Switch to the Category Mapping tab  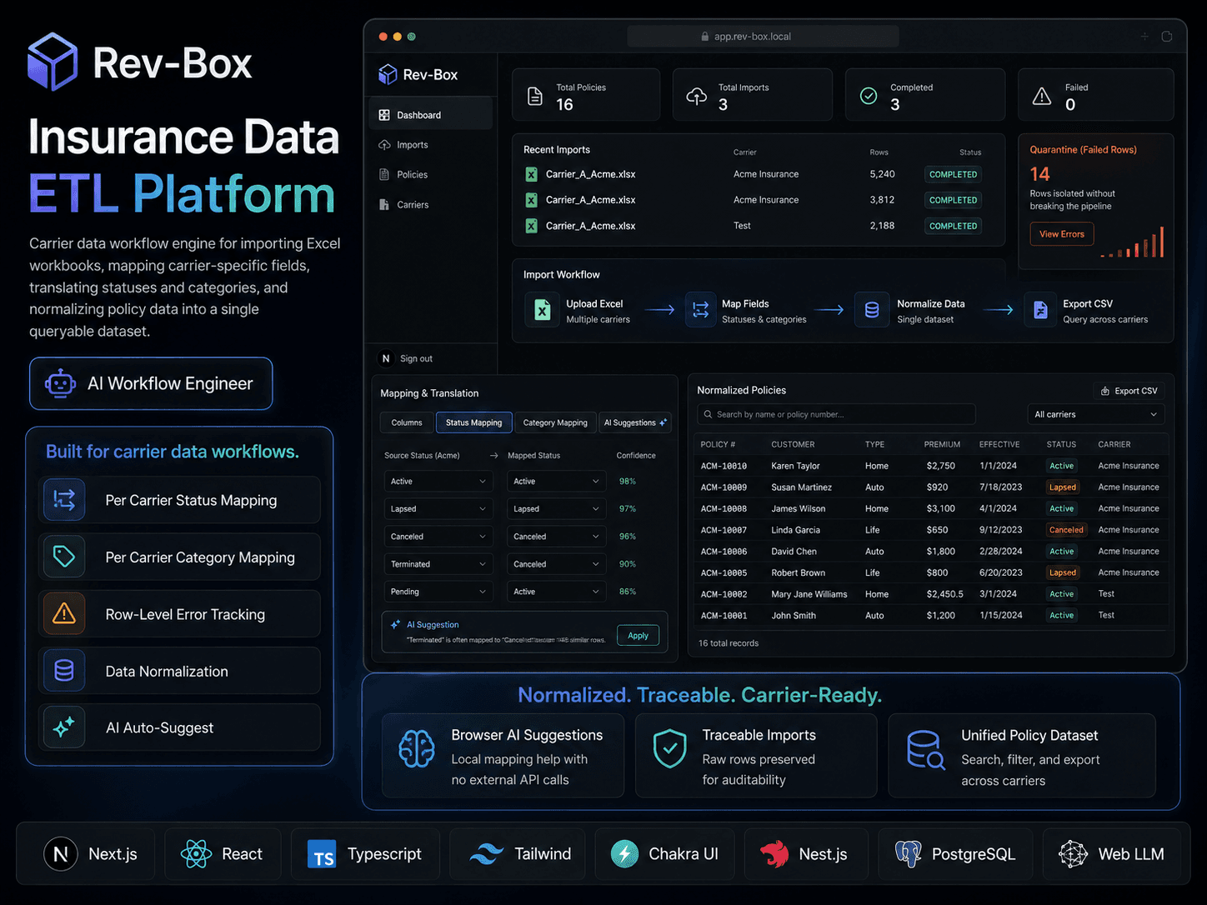click(555, 422)
